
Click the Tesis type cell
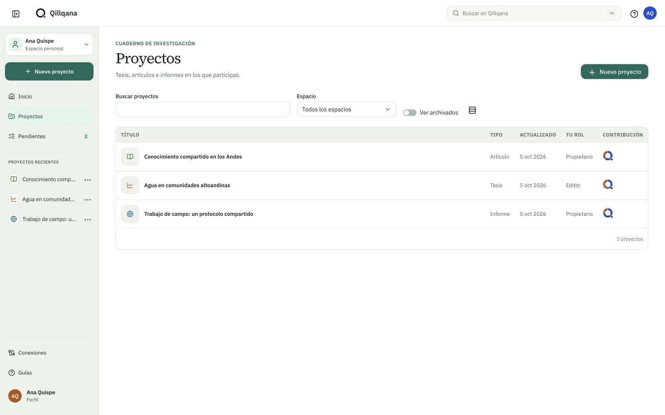tap(496, 186)
